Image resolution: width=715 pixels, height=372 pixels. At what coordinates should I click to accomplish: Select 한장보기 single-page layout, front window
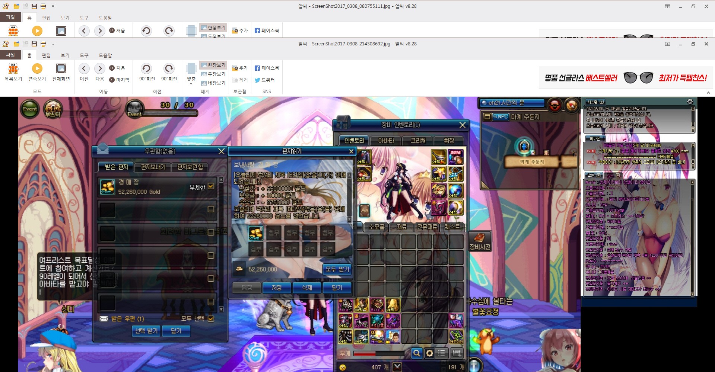point(213,65)
